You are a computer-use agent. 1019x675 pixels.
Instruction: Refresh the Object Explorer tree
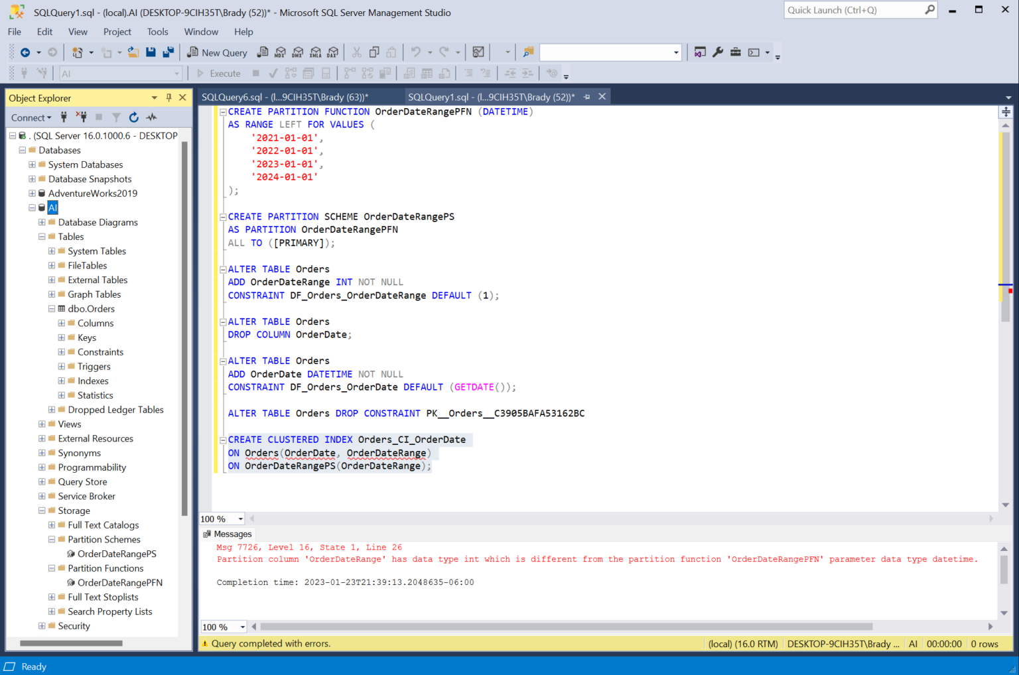click(134, 117)
